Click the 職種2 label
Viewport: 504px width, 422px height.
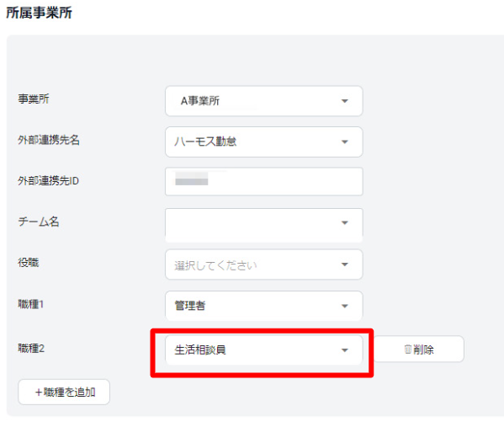31,348
